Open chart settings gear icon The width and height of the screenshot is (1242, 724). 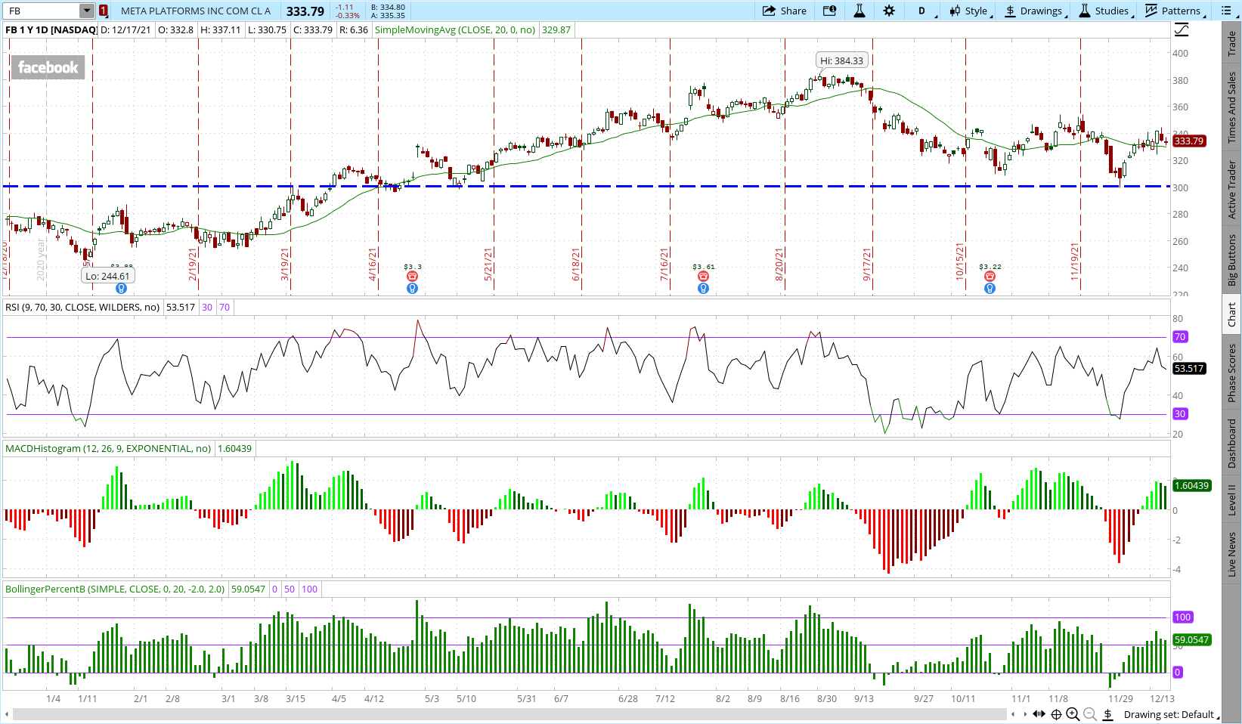click(889, 11)
